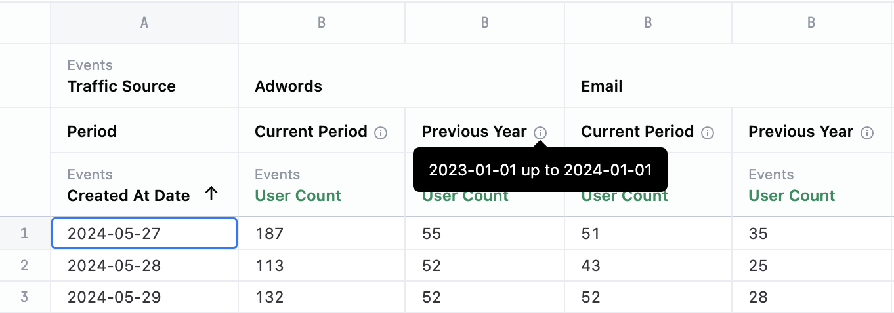
Task: Select the Adwords Current Period column B header
Action: pos(322,22)
